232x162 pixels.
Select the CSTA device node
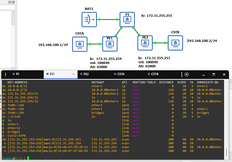80,44
